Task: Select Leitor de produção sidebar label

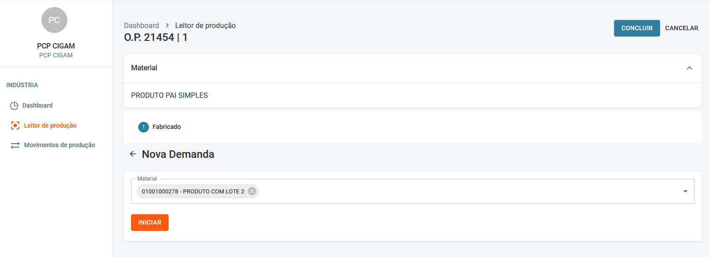Action: (x=50, y=126)
